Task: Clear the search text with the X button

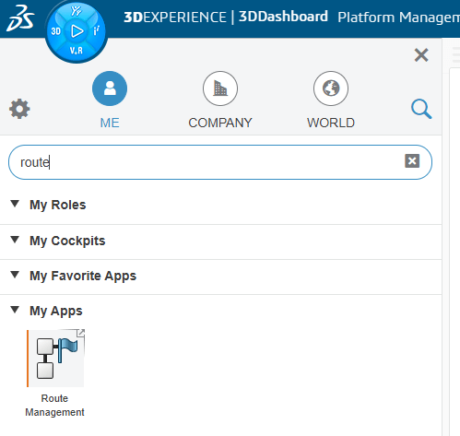Action: (x=412, y=161)
